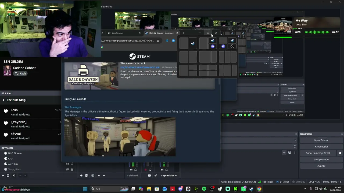The image size is (344, 193).
Task: Move the selected source down in Kaynaklar
Action: point(25,176)
